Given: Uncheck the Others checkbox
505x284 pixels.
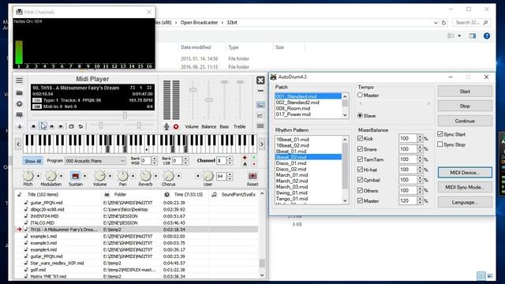Looking at the screenshot, I should pyautogui.click(x=360, y=190).
